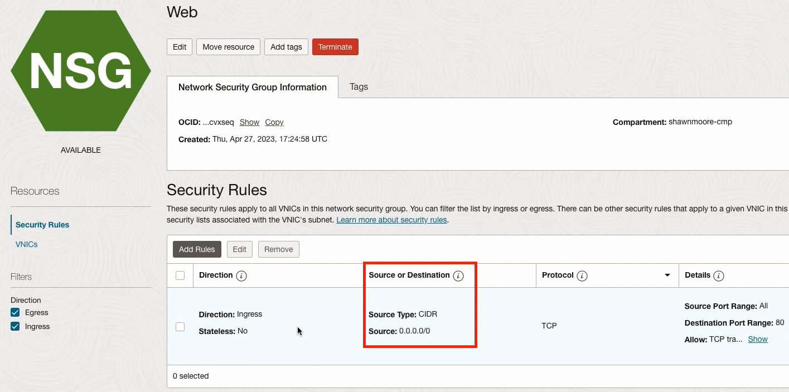Uncheck the Egress direction filter
Viewport: 789px width, 392px height.
[16, 313]
